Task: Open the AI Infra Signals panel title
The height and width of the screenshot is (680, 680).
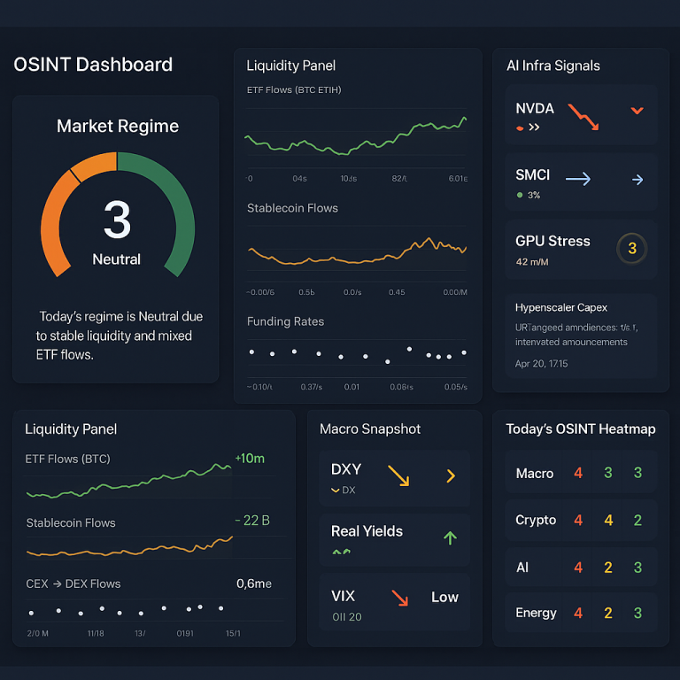Action: tap(552, 66)
